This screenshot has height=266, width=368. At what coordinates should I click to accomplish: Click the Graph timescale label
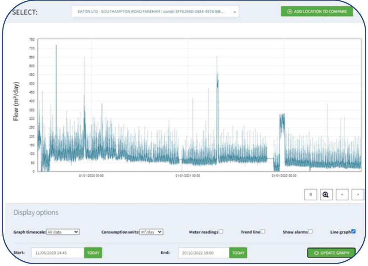(30, 232)
